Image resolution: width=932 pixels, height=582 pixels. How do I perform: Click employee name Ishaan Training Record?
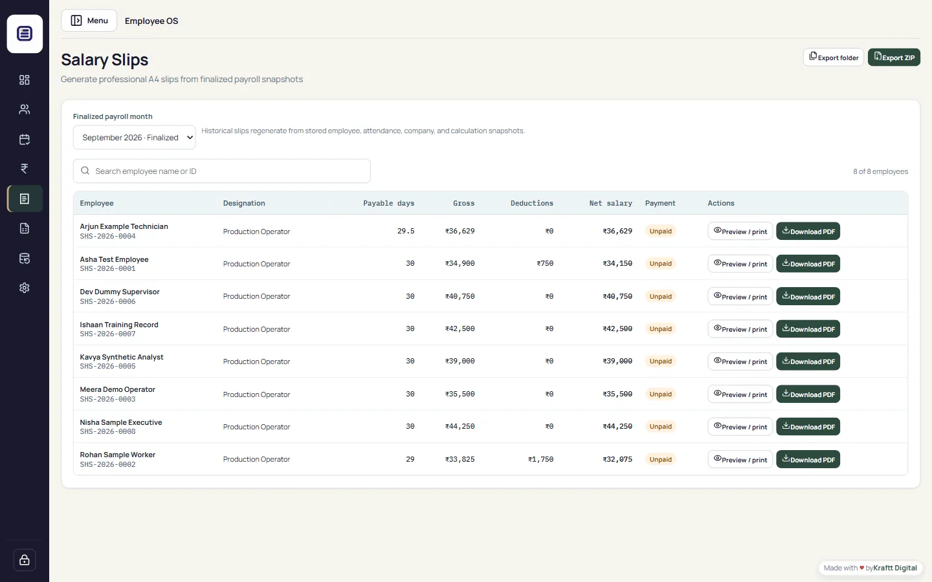point(119,325)
